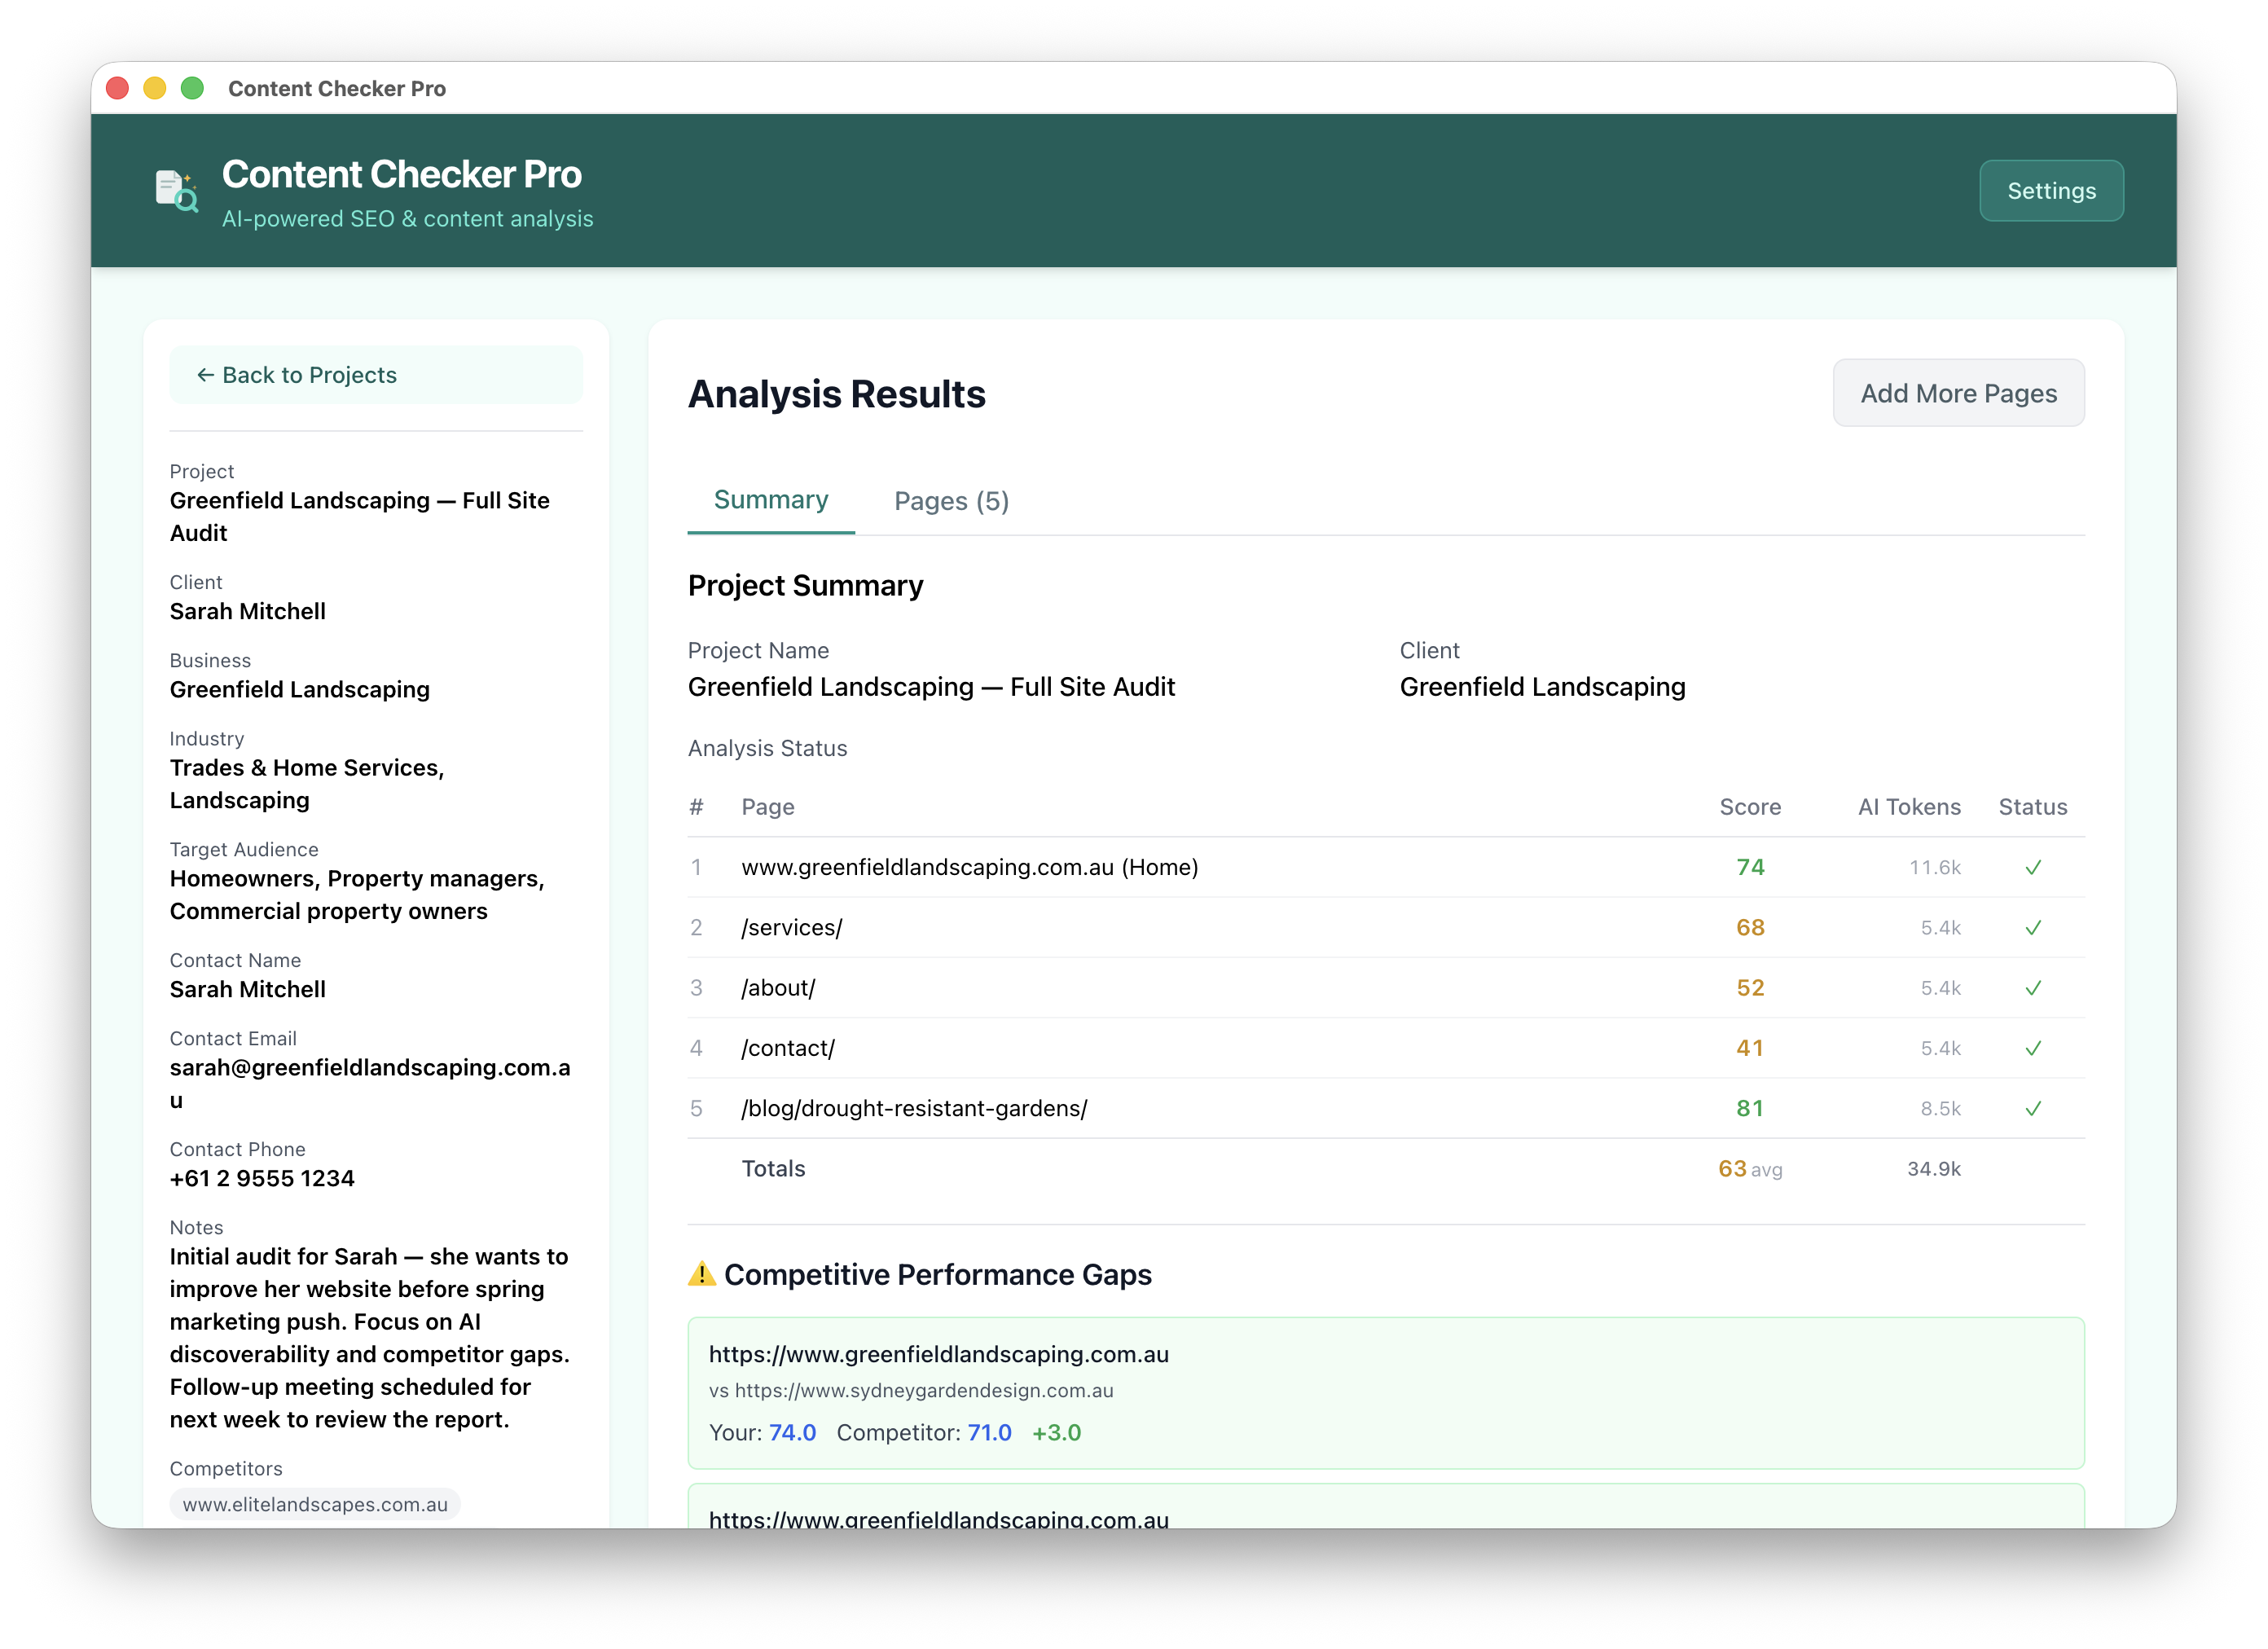Switch to the Pages (5) tab

[x=951, y=500]
